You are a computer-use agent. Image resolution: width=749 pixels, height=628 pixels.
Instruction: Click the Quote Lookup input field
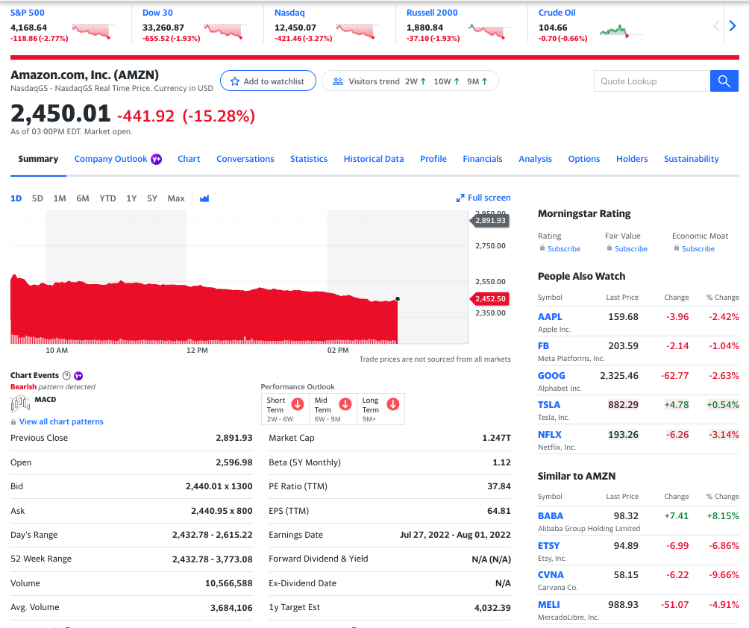(x=652, y=81)
